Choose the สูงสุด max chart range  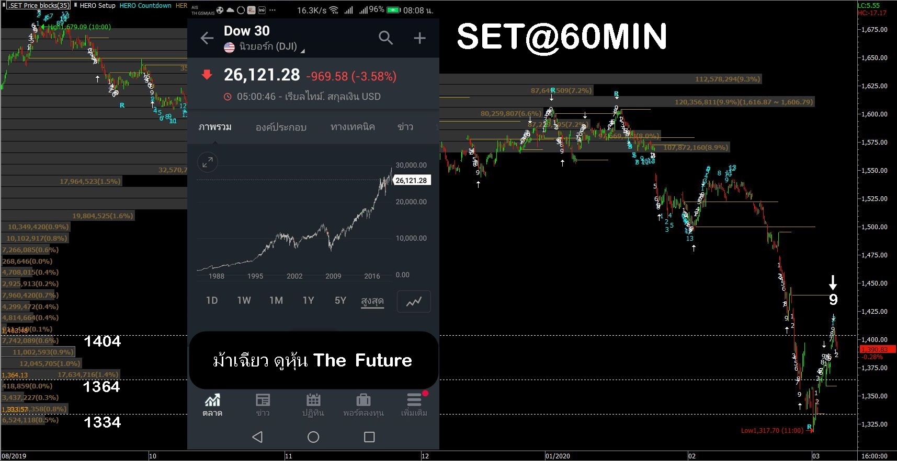click(372, 301)
